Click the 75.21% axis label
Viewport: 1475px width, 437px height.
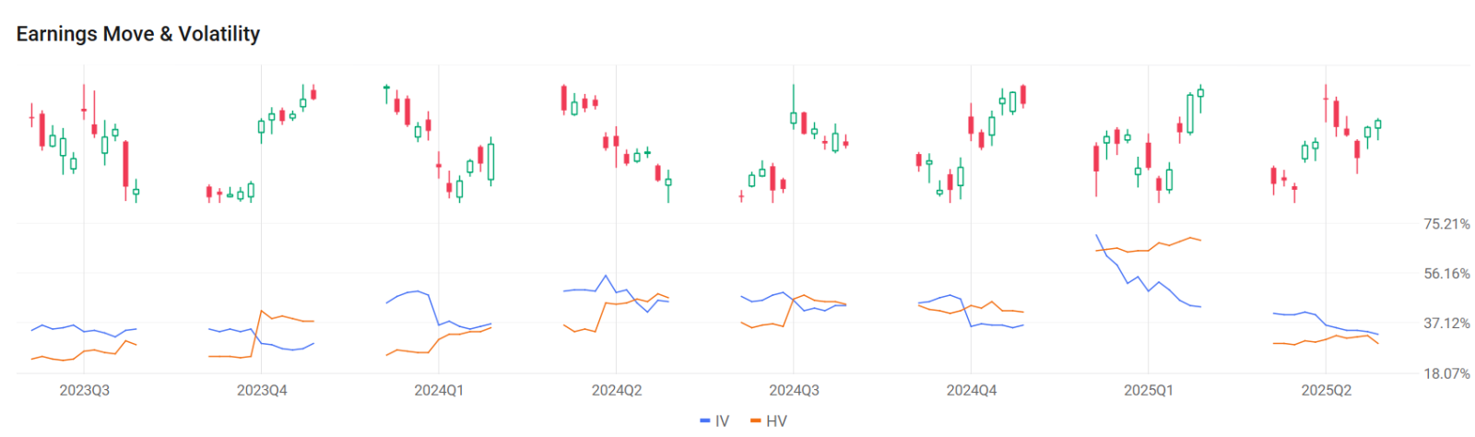click(1446, 224)
